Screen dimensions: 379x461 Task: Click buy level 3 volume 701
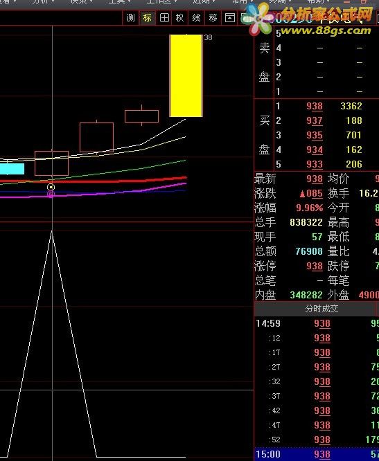point(354,135)
